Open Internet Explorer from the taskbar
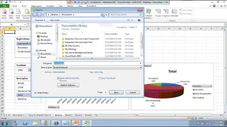The image size is (227, 127). (x=56, y=123)
